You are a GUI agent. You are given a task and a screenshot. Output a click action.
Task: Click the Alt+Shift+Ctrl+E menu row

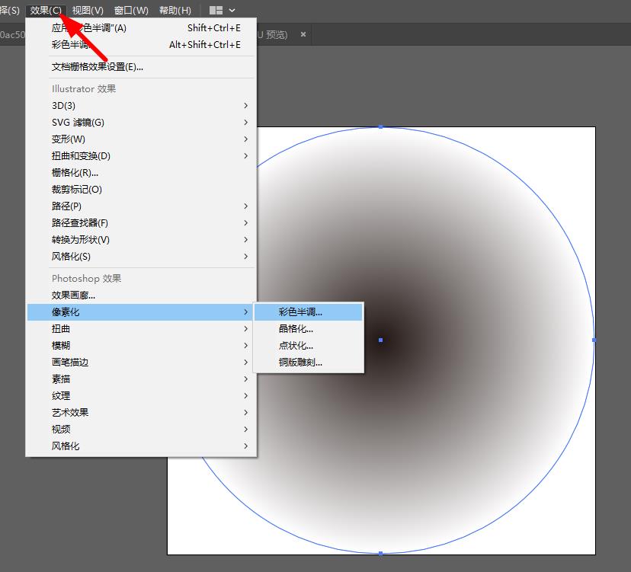coord(141,45)
